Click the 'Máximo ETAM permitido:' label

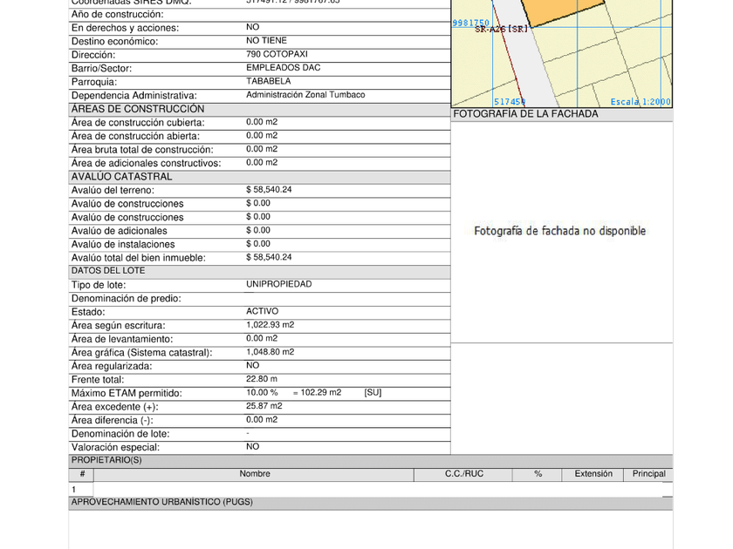coord(127,393)
